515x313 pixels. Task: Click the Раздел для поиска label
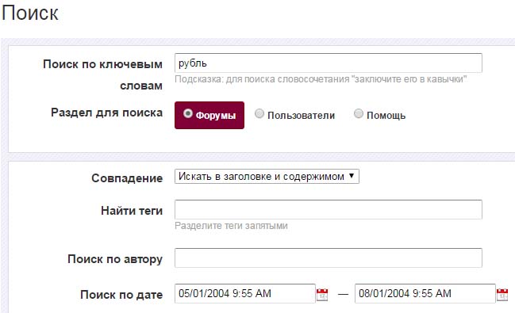(x=107, y=113)
